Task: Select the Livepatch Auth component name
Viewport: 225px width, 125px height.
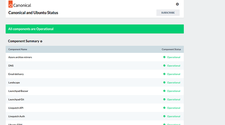Action: click(x=17, y=116)
